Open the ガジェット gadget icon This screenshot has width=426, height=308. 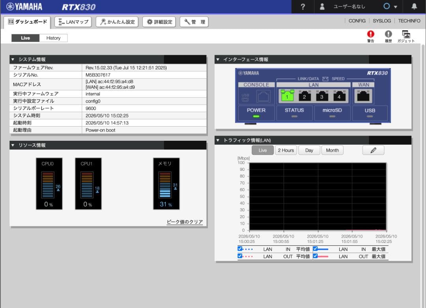[406, 36]
